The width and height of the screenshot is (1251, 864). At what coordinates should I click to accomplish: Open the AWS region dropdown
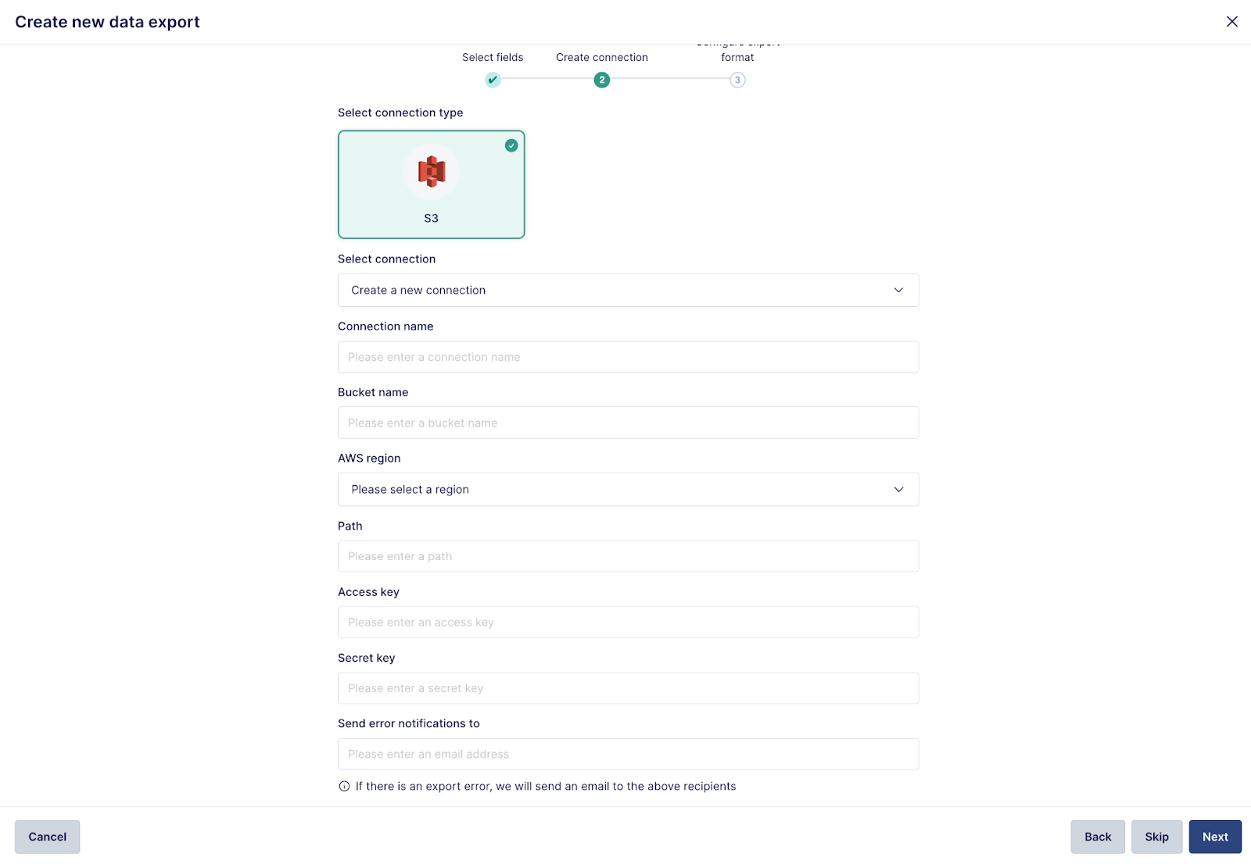tap(628, 489)
